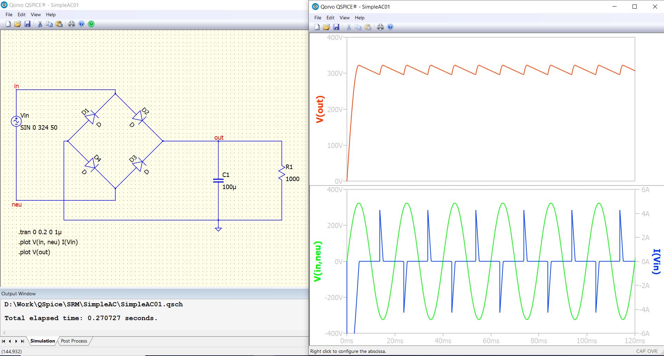The height and width of the screenshot is (356, 664).
Task: Open Help menu in schematic window
Action: tap(51, 14)
